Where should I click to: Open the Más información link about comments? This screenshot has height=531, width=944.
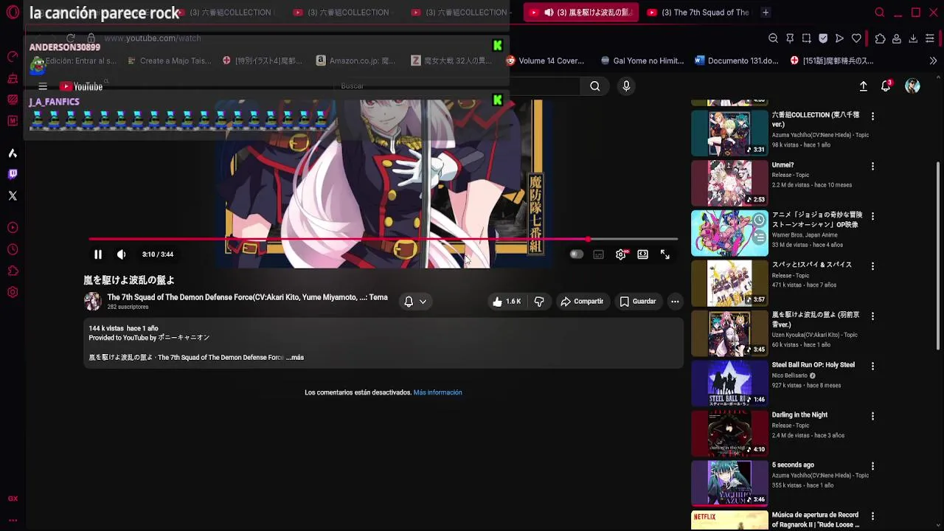(x=437, y=392)
